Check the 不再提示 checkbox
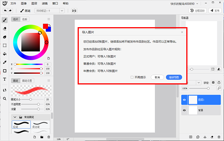The height and width of the screenshot is (141, 224). tap(132, 77)
